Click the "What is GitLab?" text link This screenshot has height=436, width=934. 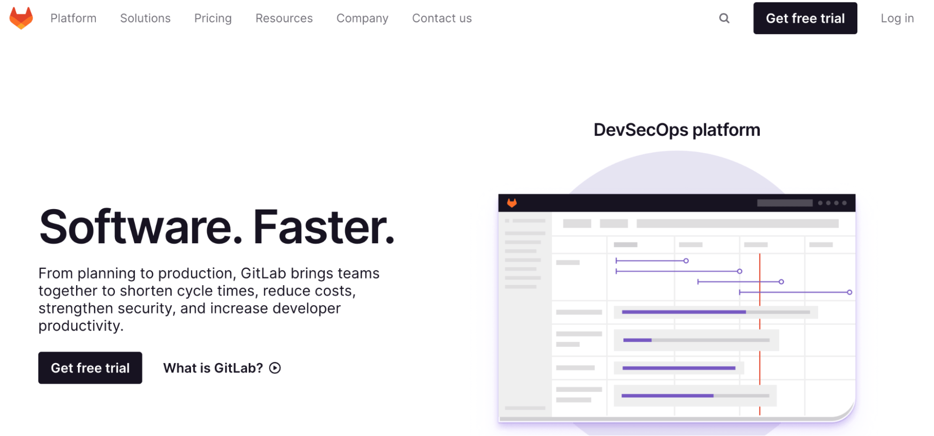[x=213, y=368]
